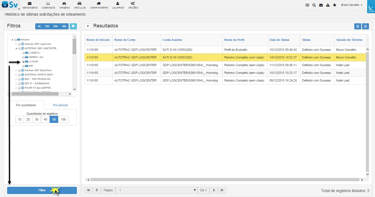
Task: Set quick filter to 48h
Action: click(64, 26)
